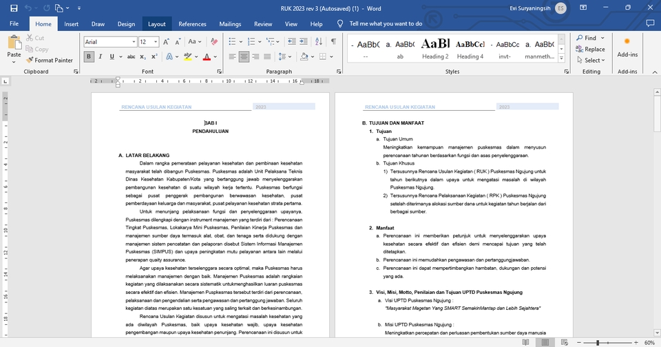
Task: Click Tell me what you want to do
Action: (386, 23)
